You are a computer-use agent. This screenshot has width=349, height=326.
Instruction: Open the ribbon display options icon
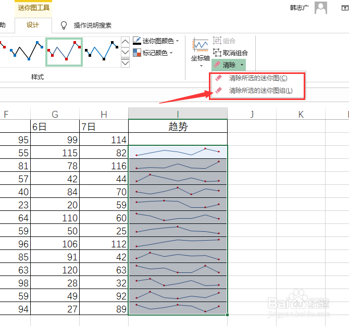pyautogui.click(x=344, y=8)
